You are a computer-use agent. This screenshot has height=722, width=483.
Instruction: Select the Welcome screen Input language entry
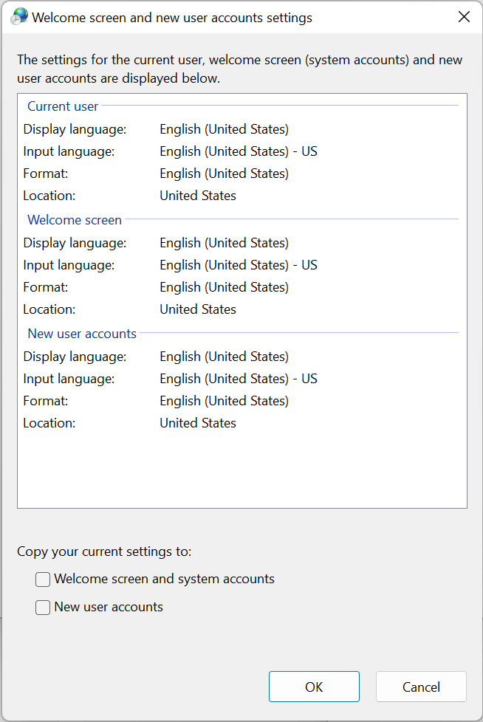(238, 264)
